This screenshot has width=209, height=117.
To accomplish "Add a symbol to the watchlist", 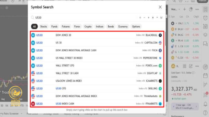I will coord(184,9).
